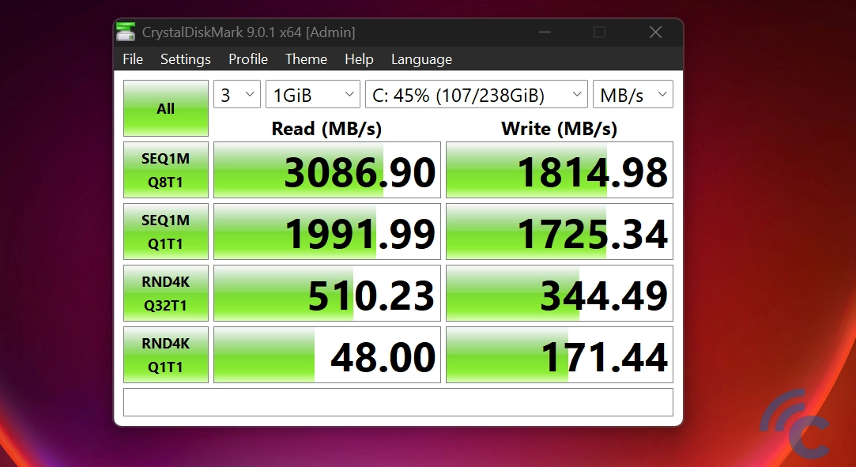Open the Settings menu

click(x=185, y=59)
